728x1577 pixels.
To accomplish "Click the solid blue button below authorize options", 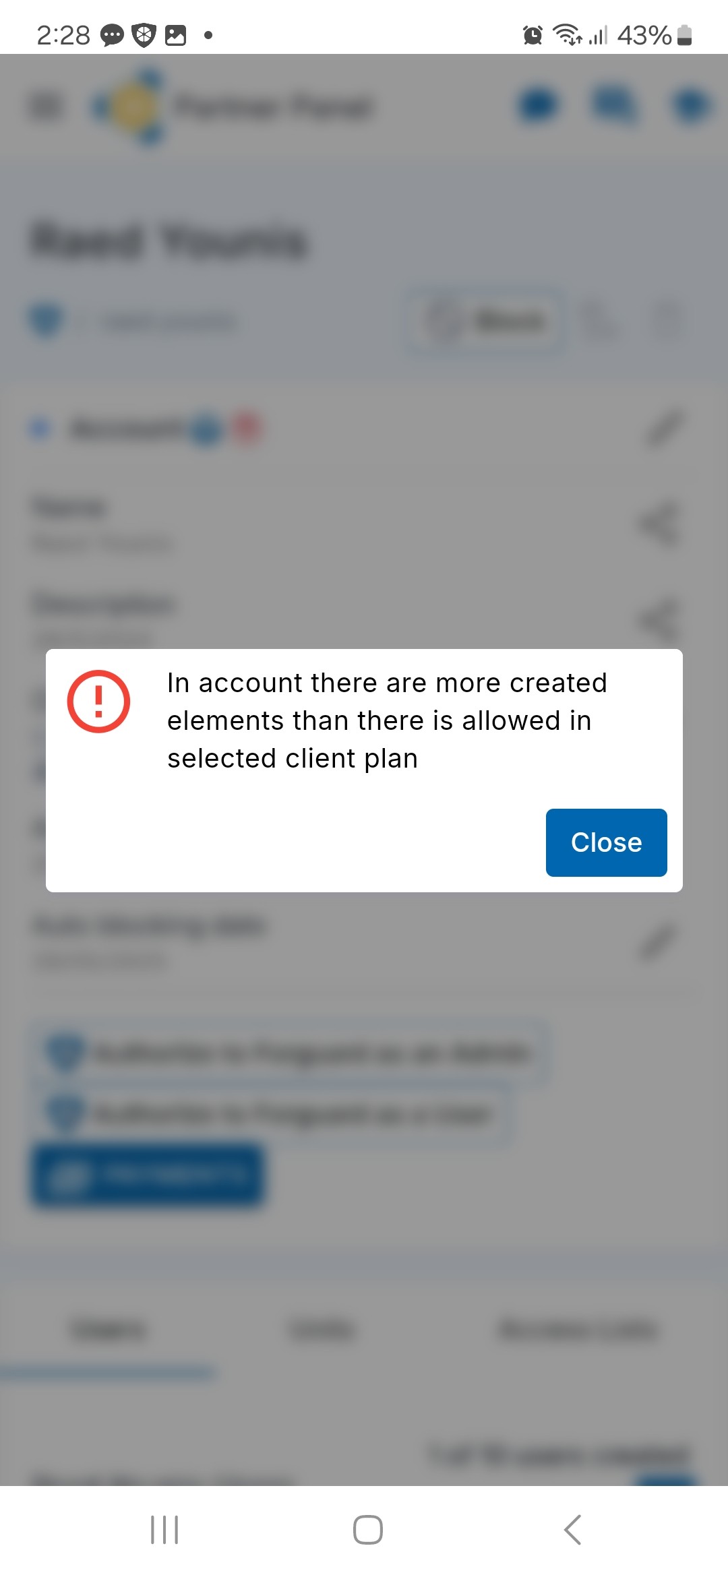I will [148, 1175].
